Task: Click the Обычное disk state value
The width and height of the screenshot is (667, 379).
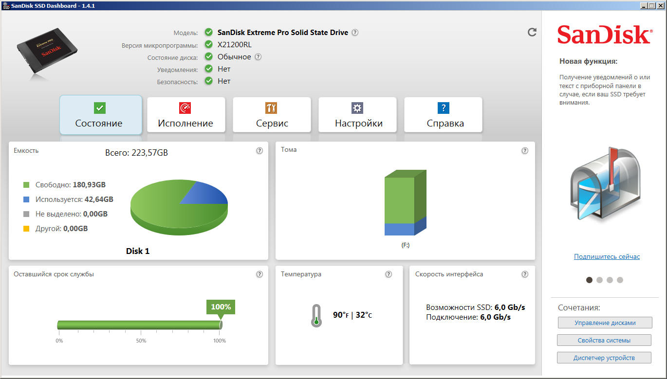Action: tap(234, 57)
